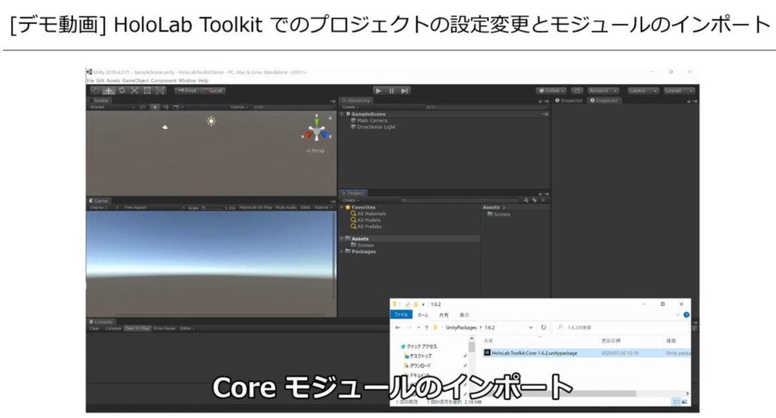Adjust the Game view Scale slider
This screenshot has width=776, height=418.
211,208
